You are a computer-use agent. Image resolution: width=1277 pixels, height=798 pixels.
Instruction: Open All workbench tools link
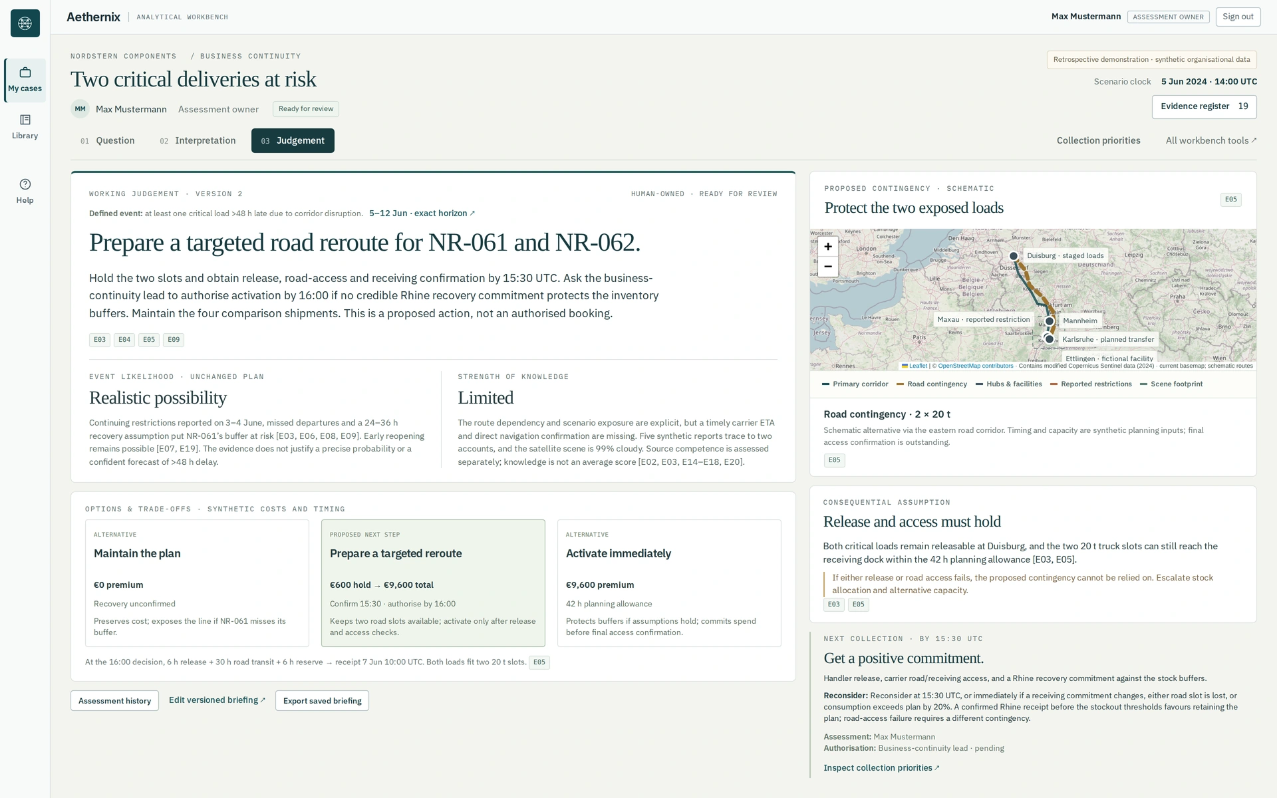click(x=1211, y=140)
